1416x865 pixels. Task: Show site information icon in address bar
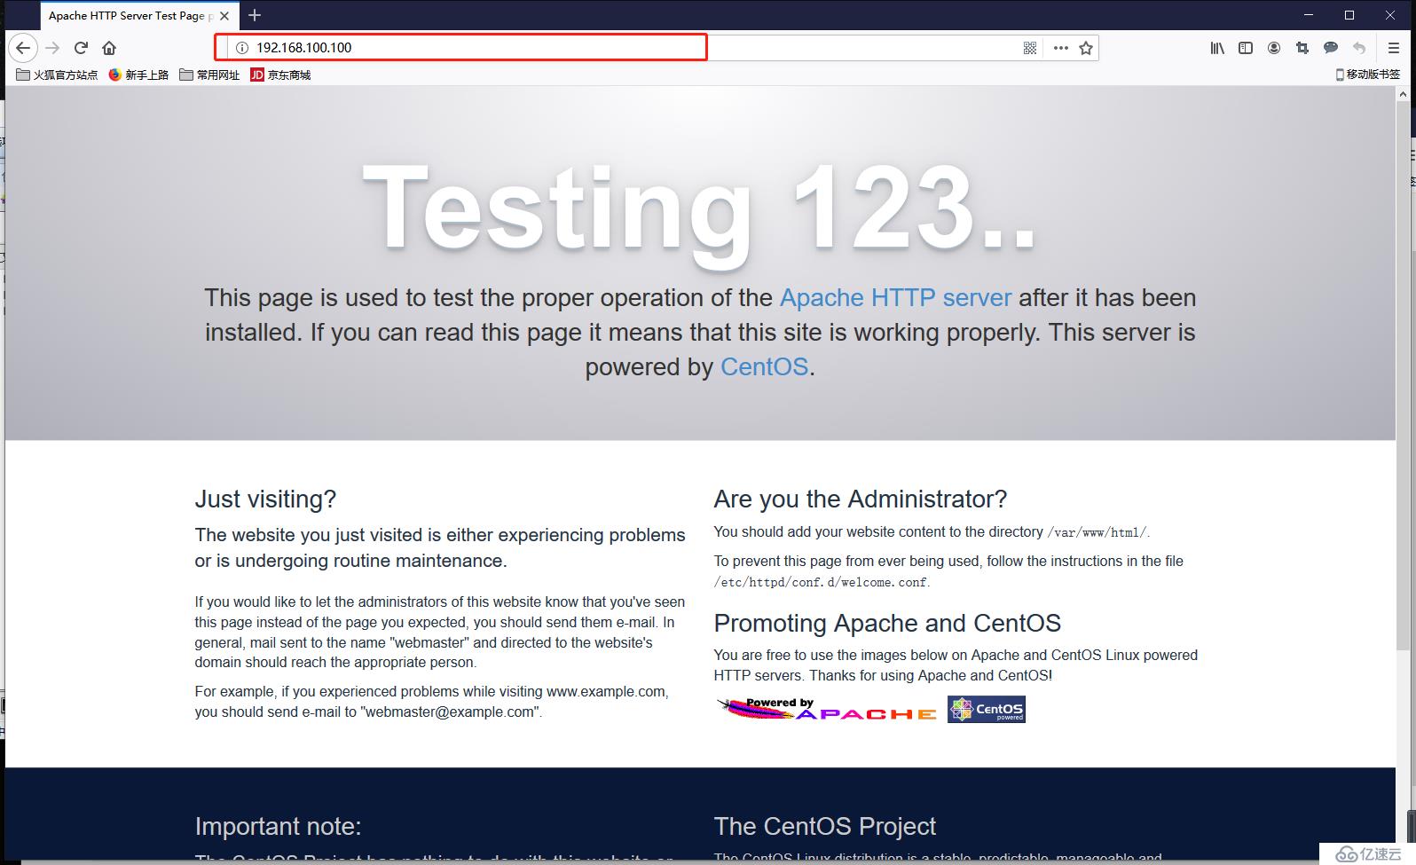point(241,48)
